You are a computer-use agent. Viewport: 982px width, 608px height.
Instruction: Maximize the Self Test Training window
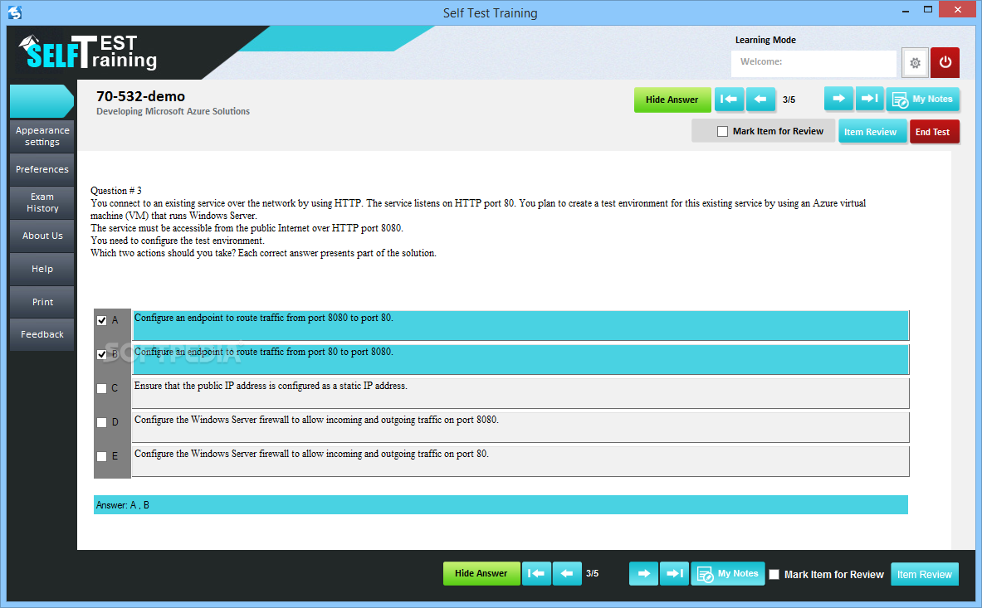pos(928,9)
